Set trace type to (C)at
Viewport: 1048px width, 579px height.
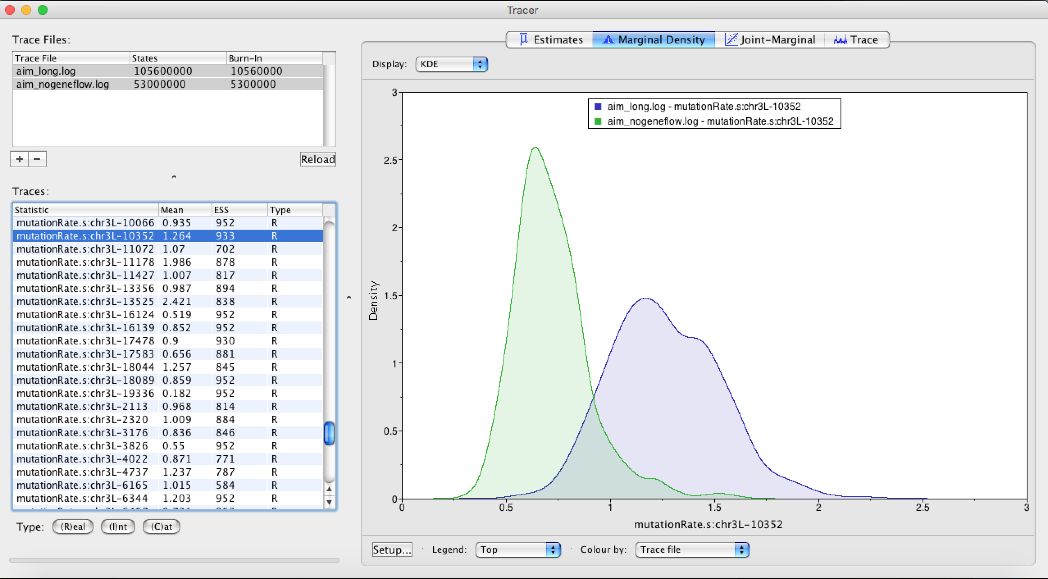point(161,527)
